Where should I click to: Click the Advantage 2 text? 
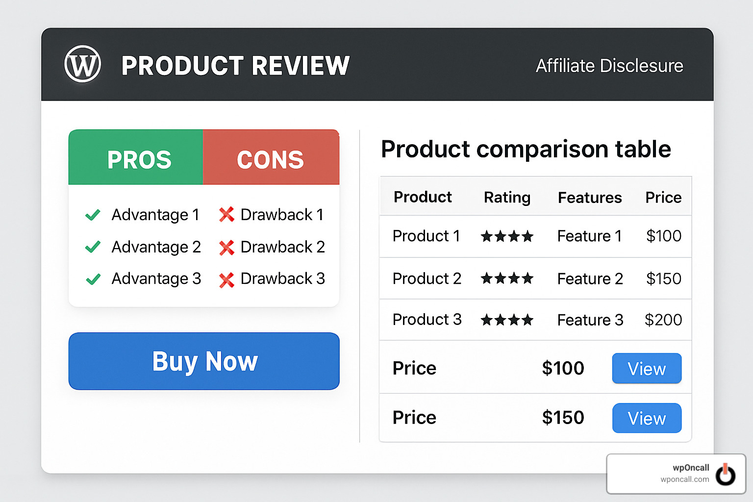156,247
